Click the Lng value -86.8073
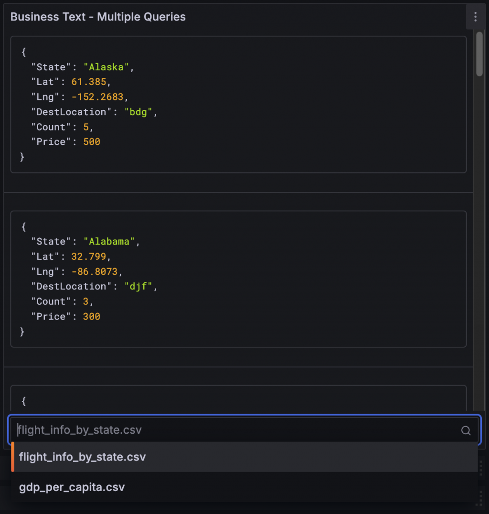The height and width of the screenshot is (514, 489). point(97,271)
